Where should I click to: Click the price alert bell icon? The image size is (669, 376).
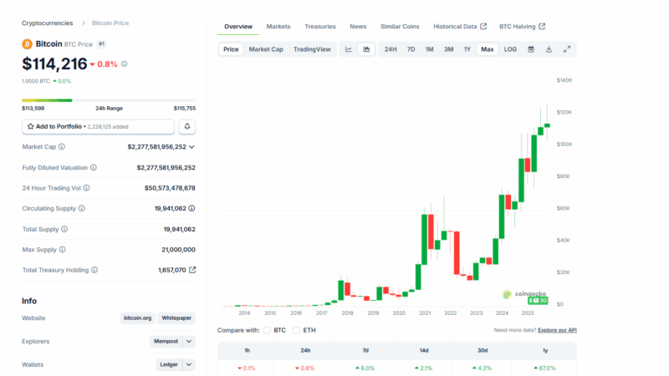point(186,127)
